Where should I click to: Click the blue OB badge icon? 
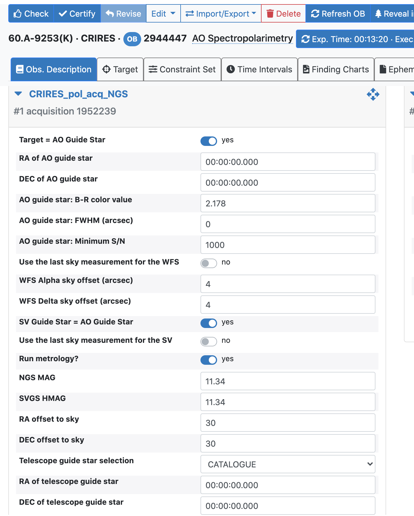tap(132, 39)
